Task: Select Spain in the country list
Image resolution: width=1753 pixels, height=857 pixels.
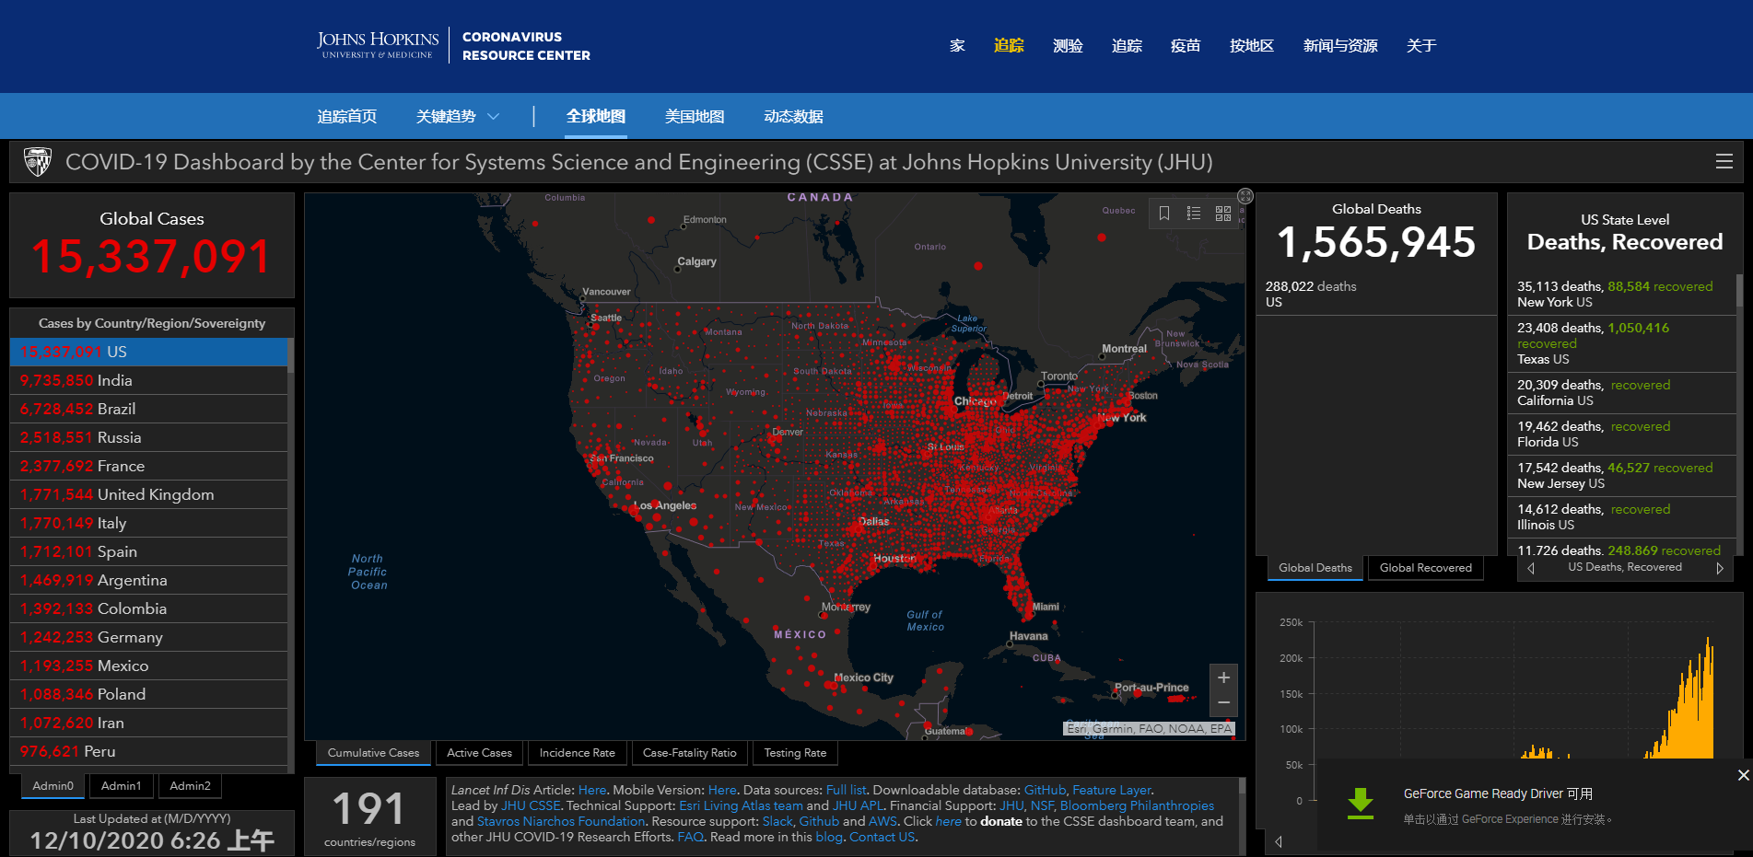Action: point(149,551)
